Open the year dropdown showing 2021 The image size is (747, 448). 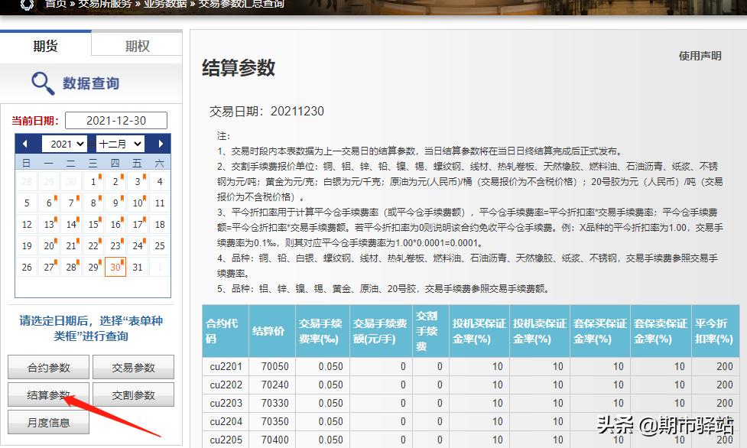tap(66, 144)
